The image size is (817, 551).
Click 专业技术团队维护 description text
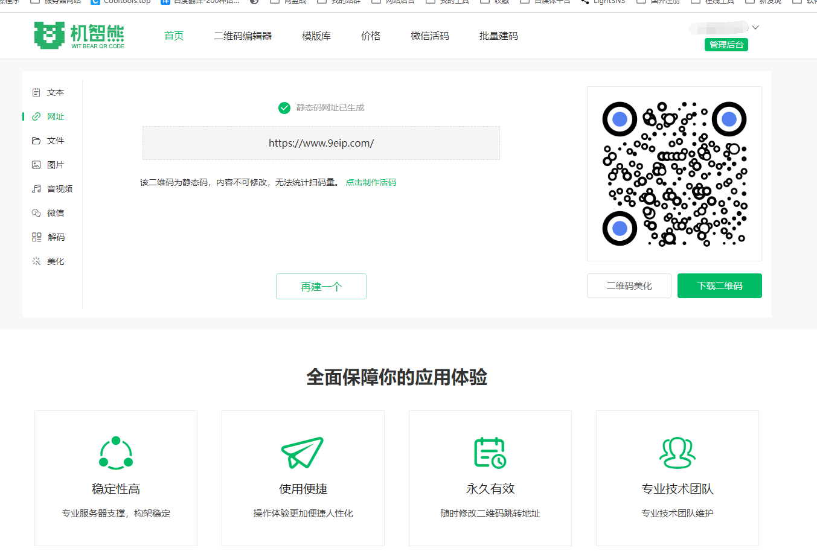click(678, 514)
